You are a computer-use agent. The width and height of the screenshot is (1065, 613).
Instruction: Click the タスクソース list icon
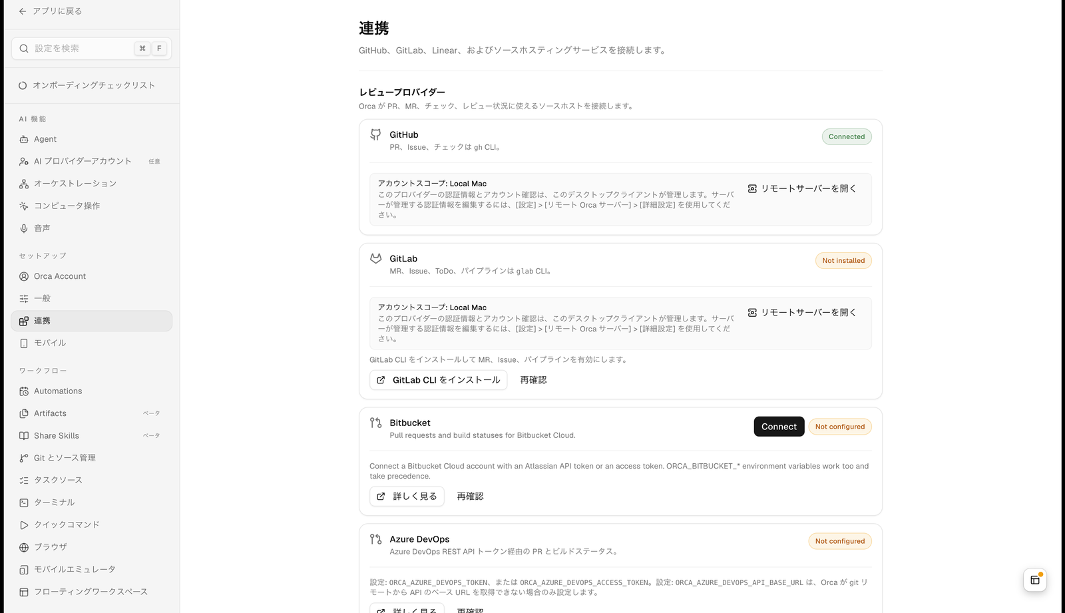pyautogui.click(x=24, y=481)
